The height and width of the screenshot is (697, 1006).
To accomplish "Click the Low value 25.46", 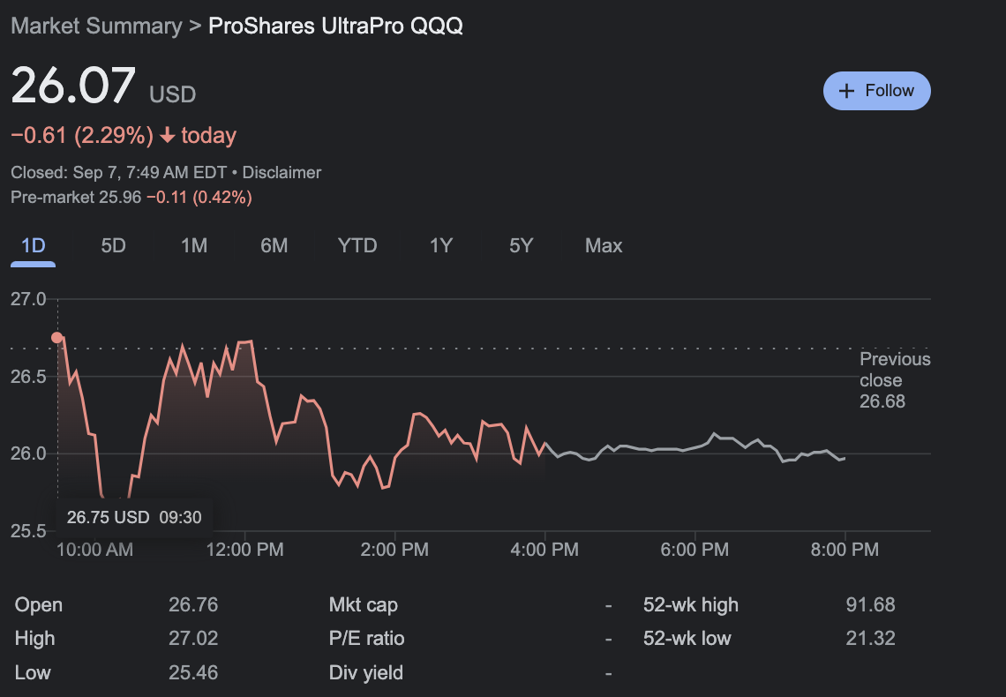I will pyautogui.click(x=193, y=672).
